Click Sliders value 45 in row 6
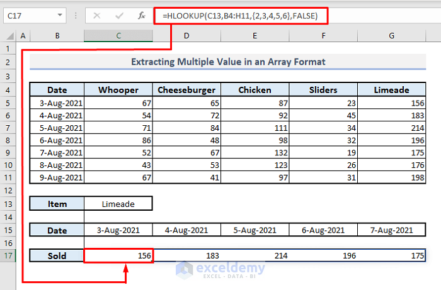This screenshot has width=441, height=290. [x=323, y=115]
